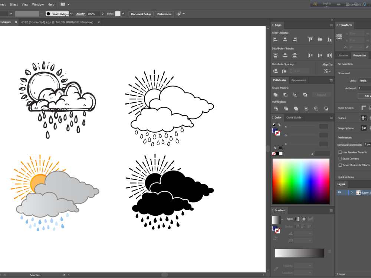Click Vertical Distribute Top icon
Image resolution: width=371 pixels, height=278 pixels.
pyautogui.click(x=275, y=55)
